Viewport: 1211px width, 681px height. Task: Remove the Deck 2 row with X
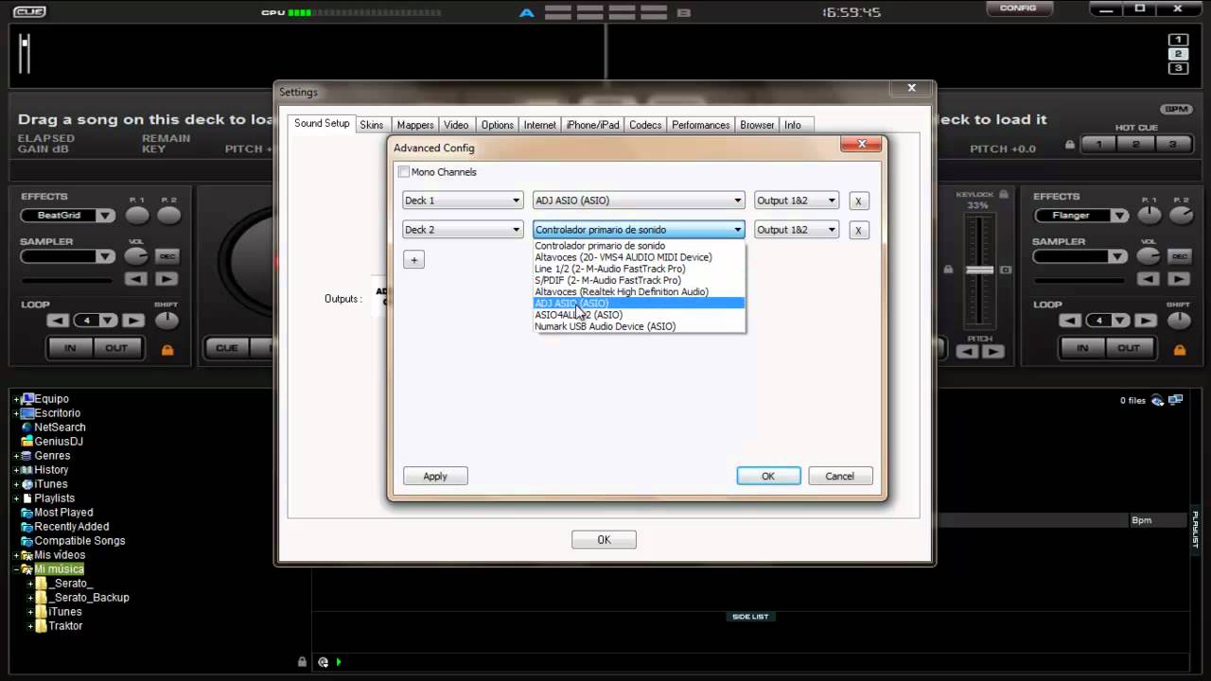pos(858,230)
